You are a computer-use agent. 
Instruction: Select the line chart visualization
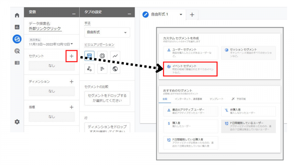[x=115, y=56]
